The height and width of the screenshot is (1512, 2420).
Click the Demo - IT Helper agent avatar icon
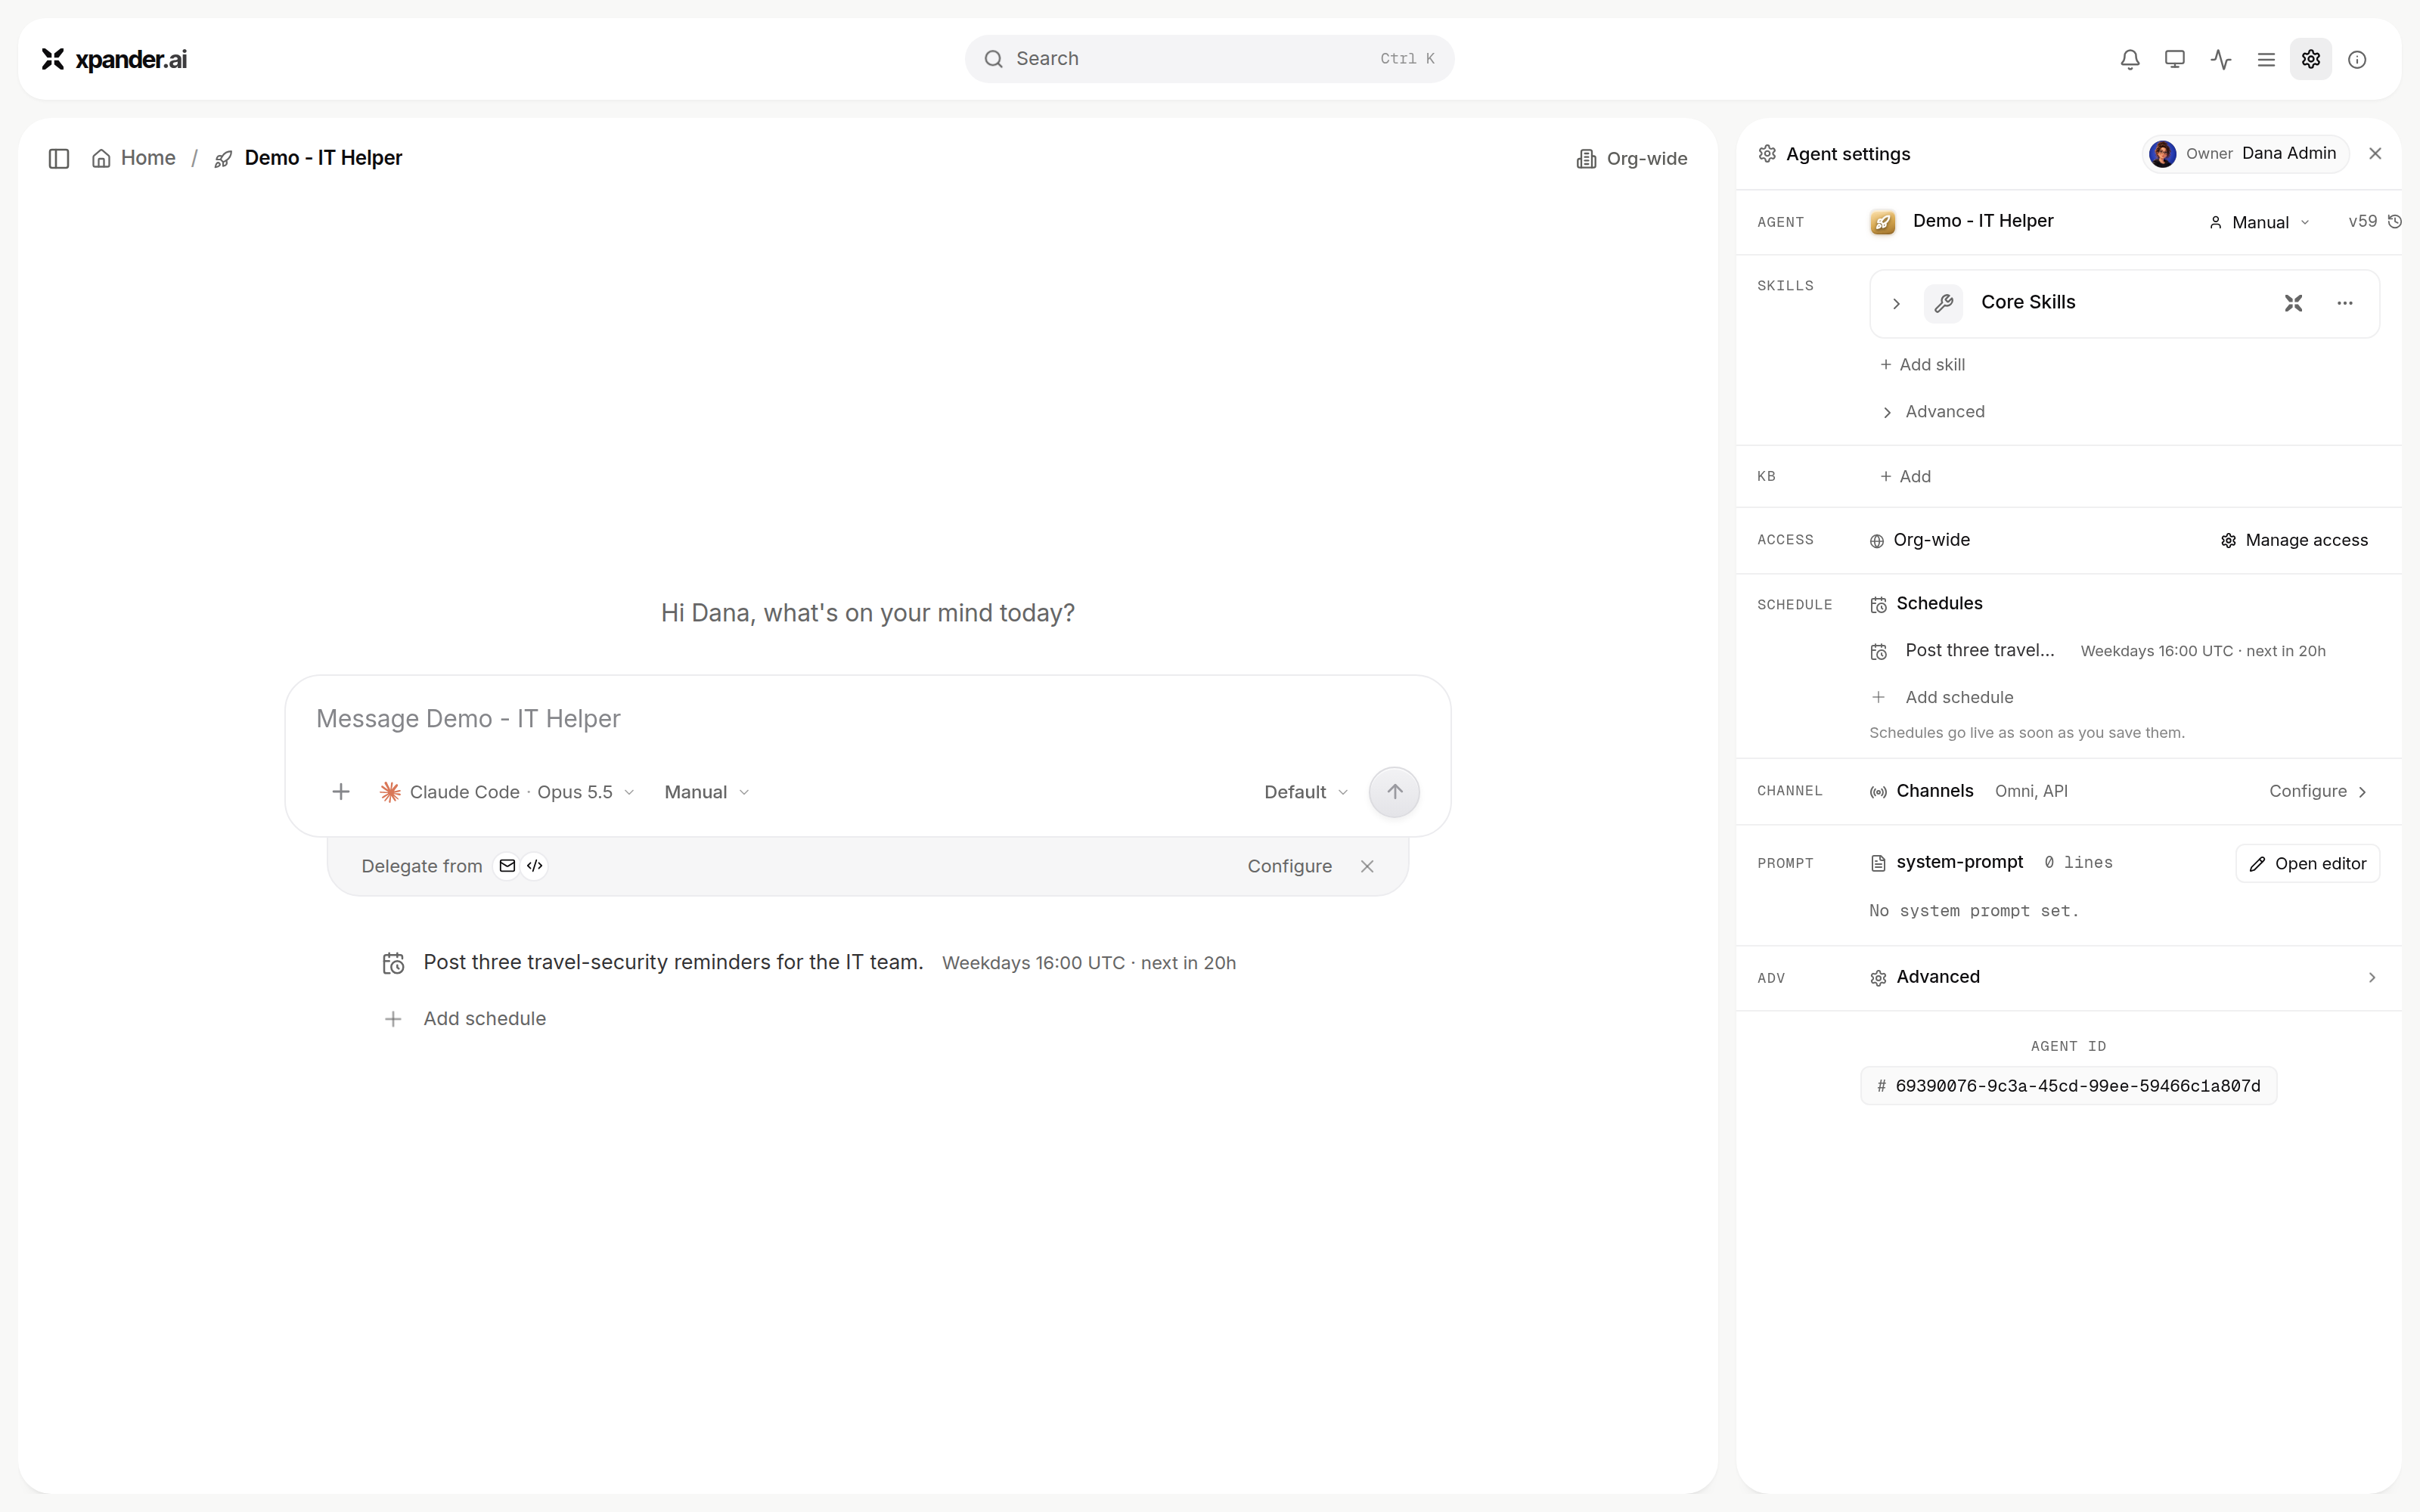(1883, 222)
